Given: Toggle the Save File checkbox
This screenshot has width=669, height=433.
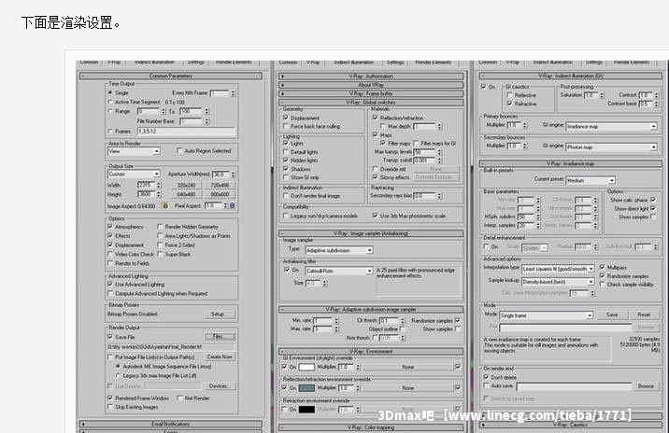Looking at the screenshot, I should [x=110, y=337].
